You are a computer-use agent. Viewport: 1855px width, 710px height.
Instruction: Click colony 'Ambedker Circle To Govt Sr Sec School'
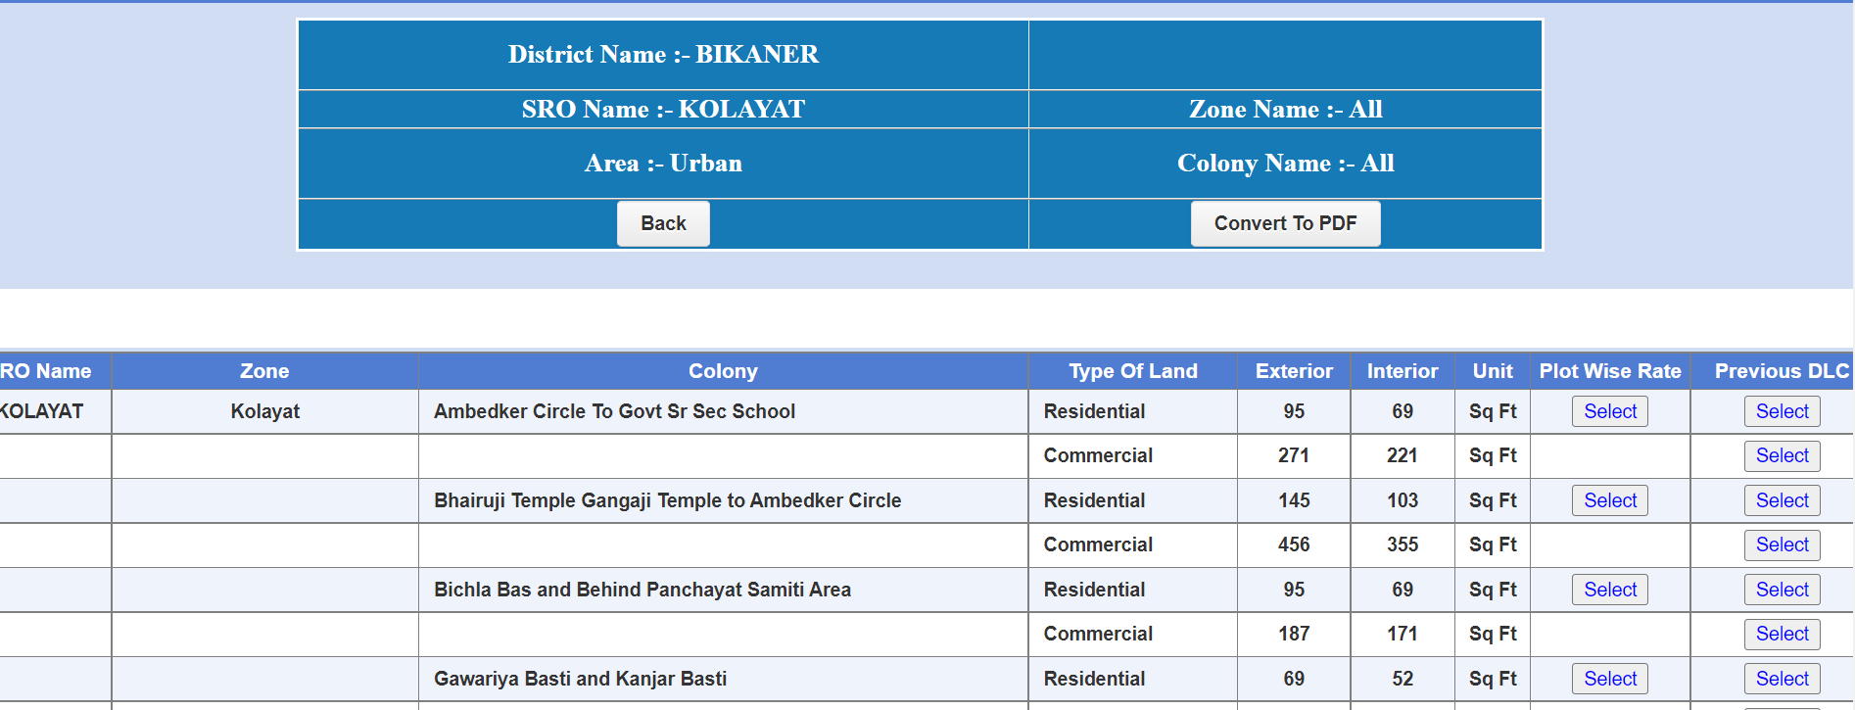[614, 411]
